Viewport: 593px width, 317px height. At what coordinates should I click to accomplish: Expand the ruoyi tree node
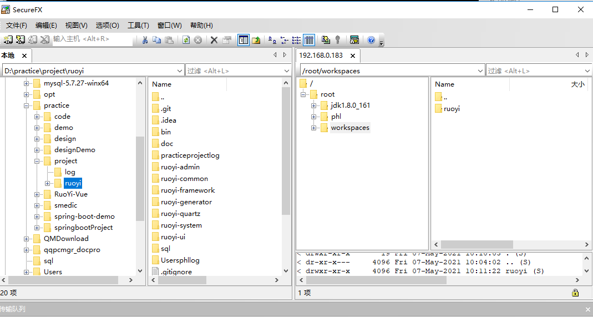(47, 183)
